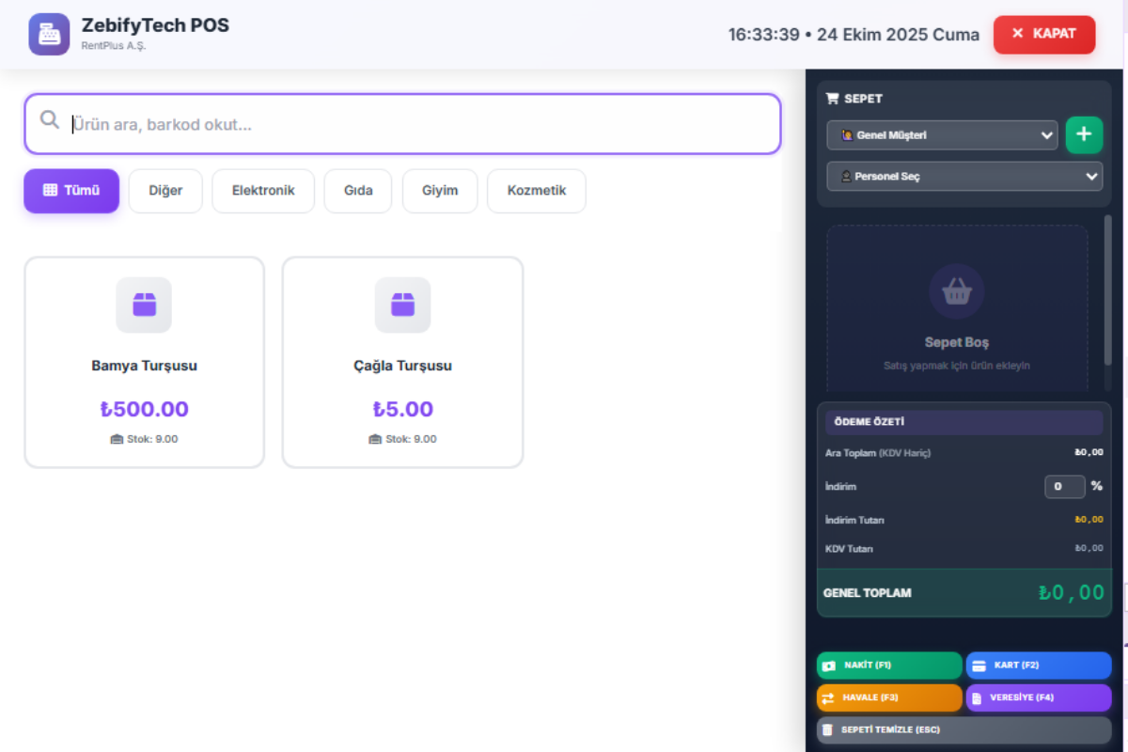This screenshot has width=1128, height=752.
Task: Click the ZebifyTech POS printer logo
Action: tap(49, 34)
